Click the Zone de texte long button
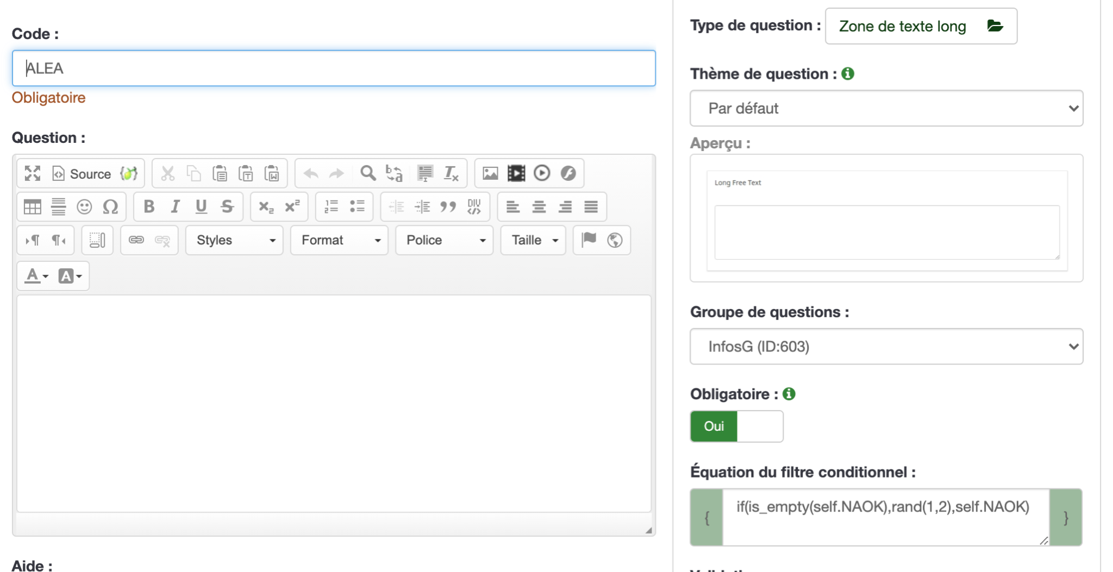 pos(921,26)
